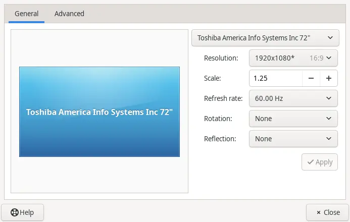This screenshot has width=350, height=222.
Task: Open the Rotation dropdown
Action: pos(293,119)
